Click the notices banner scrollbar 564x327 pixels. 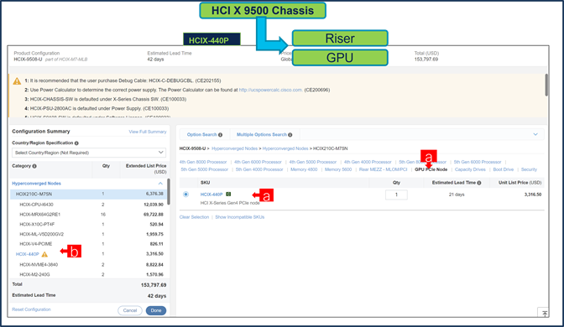pos(546,86)
